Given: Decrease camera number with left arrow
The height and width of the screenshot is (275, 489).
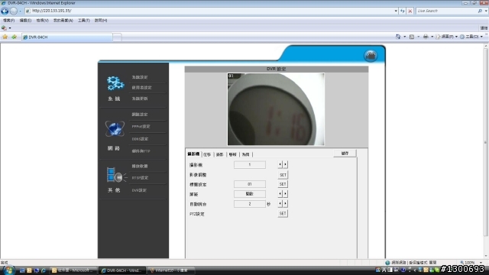Looking at the screenshot, I should pyautogui.click(x=280, y=165).
